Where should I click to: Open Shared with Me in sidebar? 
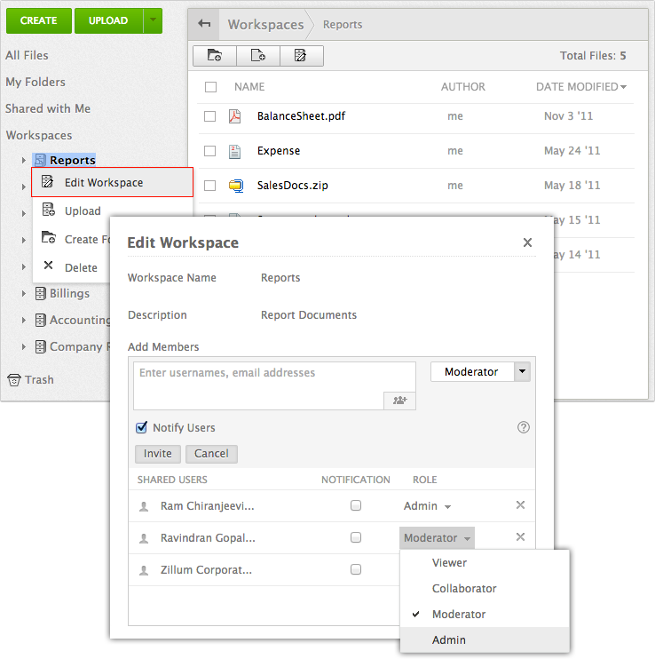(48, 108)
